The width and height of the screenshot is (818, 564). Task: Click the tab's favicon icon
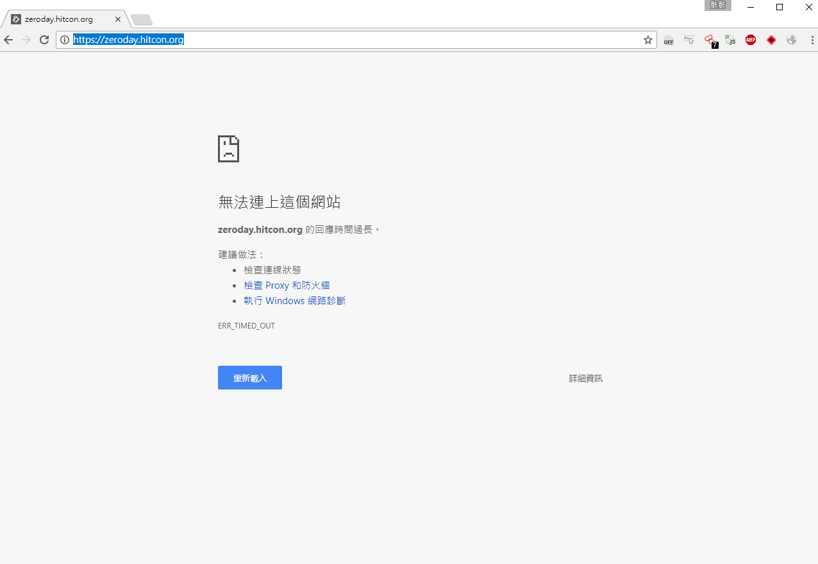(x=16, y=19)
